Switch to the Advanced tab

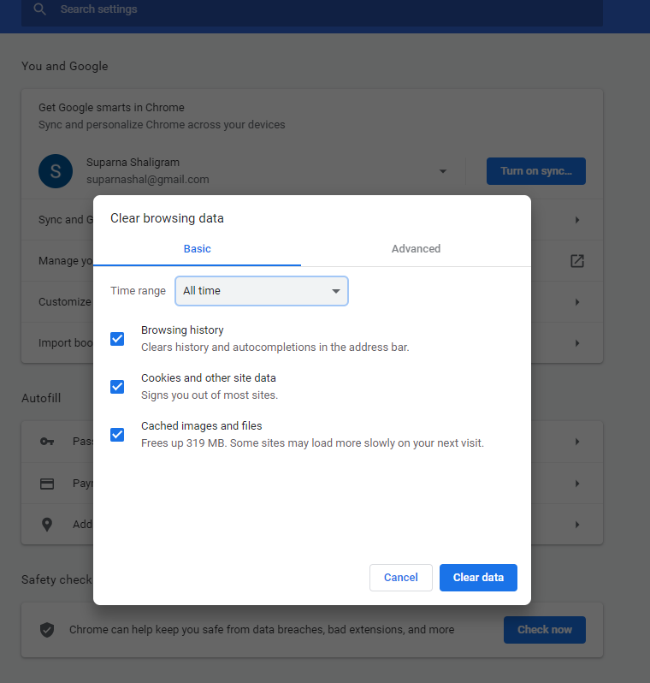point(416,249)
